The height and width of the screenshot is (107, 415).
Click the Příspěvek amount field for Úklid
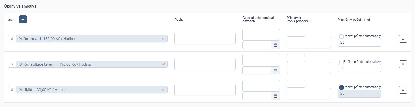pos(296,84)
